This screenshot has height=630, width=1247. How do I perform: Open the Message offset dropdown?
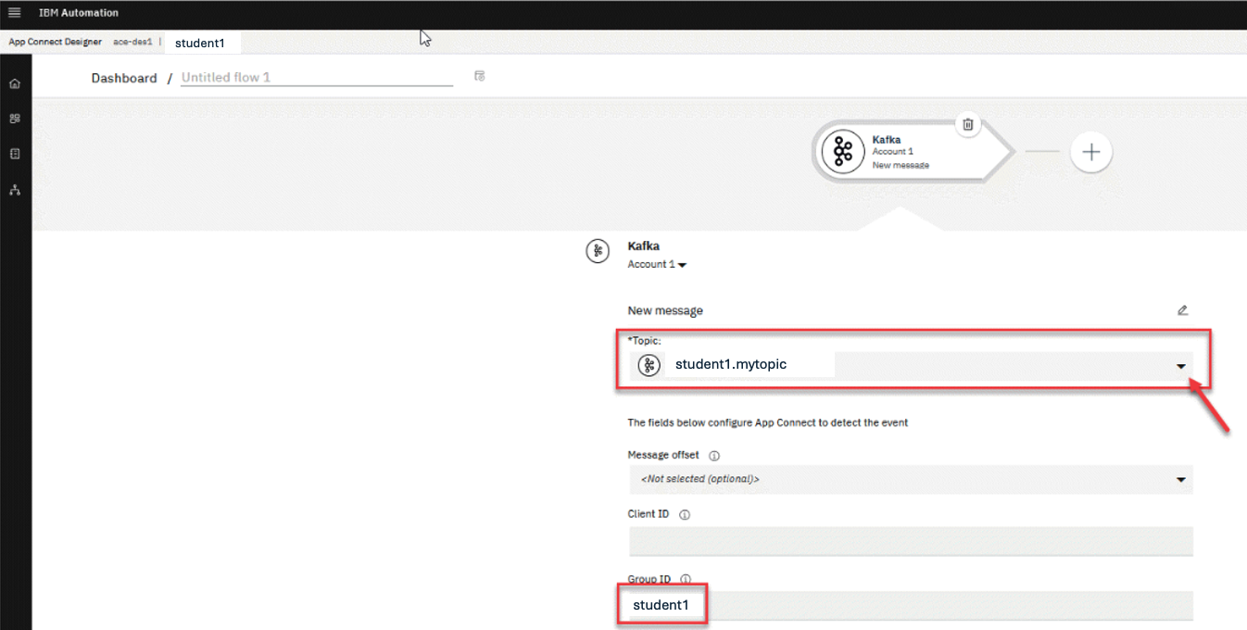[1180, 480]
